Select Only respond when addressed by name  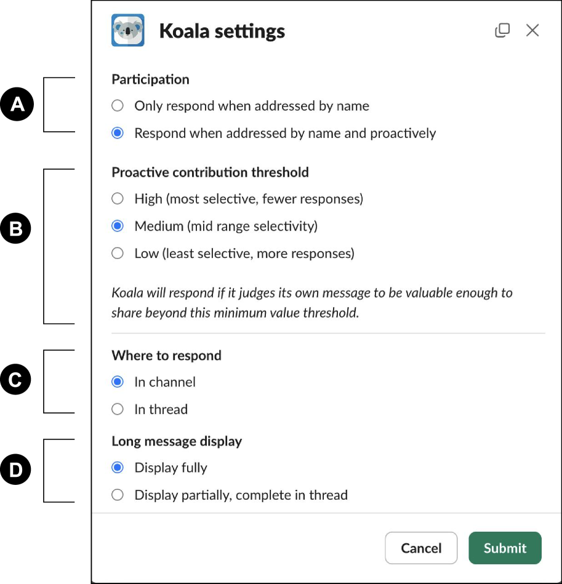click(x=118, y=106)
